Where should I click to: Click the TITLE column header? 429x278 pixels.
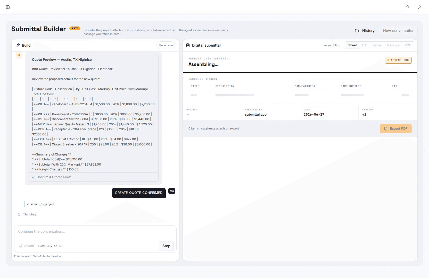(x=195, y=86)
